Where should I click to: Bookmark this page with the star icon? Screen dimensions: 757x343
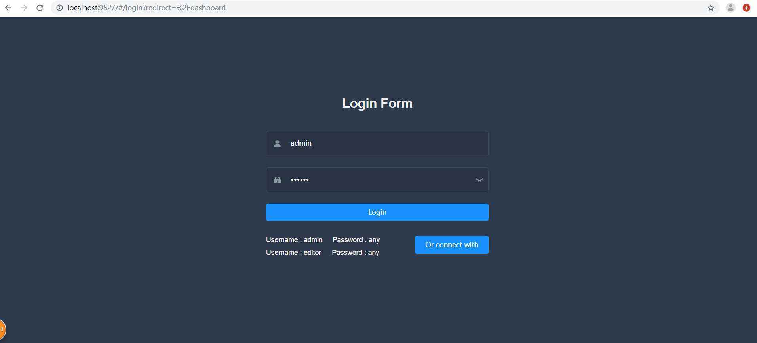point(711,8)
